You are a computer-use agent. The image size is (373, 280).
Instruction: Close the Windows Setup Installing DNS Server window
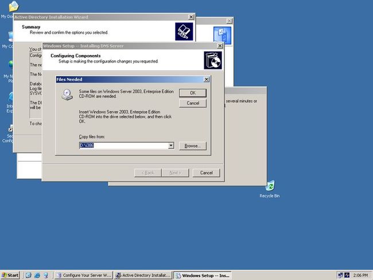click(x=220, y=46)
